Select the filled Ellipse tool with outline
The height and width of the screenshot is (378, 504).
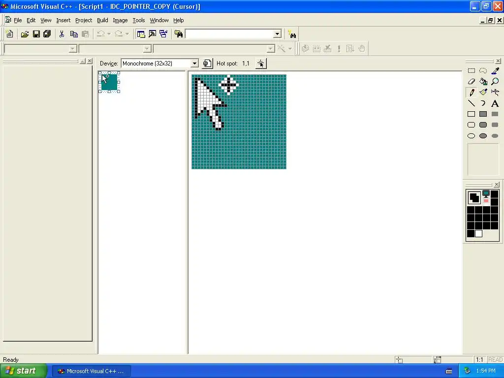(483, 136)
